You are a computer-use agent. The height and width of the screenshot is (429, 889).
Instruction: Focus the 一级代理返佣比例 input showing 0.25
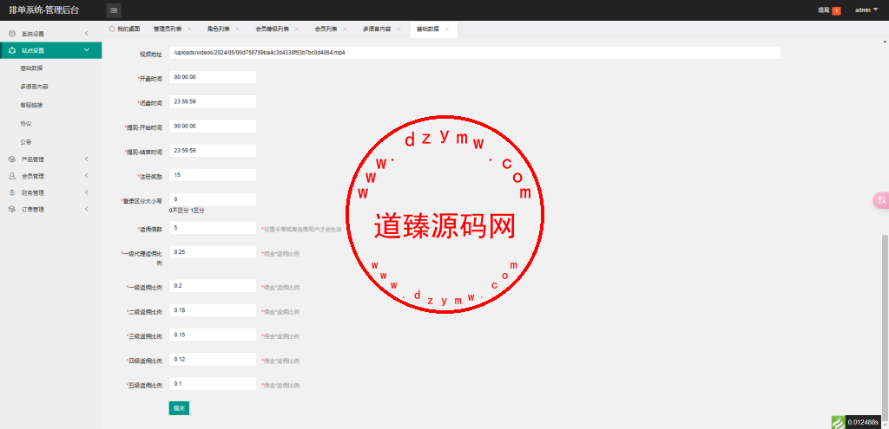pos(213,252)
